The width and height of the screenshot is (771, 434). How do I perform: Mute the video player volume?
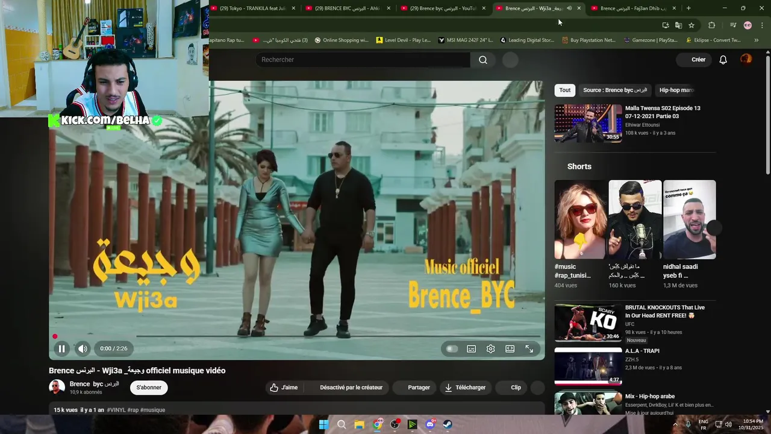coord(83,348)
